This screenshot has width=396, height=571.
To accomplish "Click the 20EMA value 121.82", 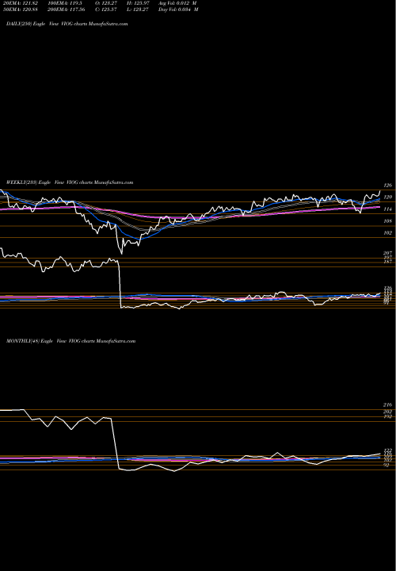I will [x=19, y=2].
